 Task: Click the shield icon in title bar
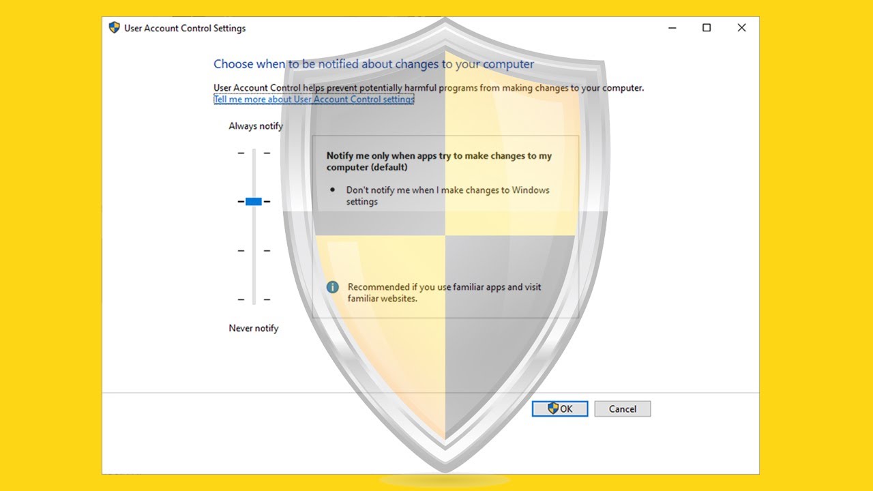point(114,28)
